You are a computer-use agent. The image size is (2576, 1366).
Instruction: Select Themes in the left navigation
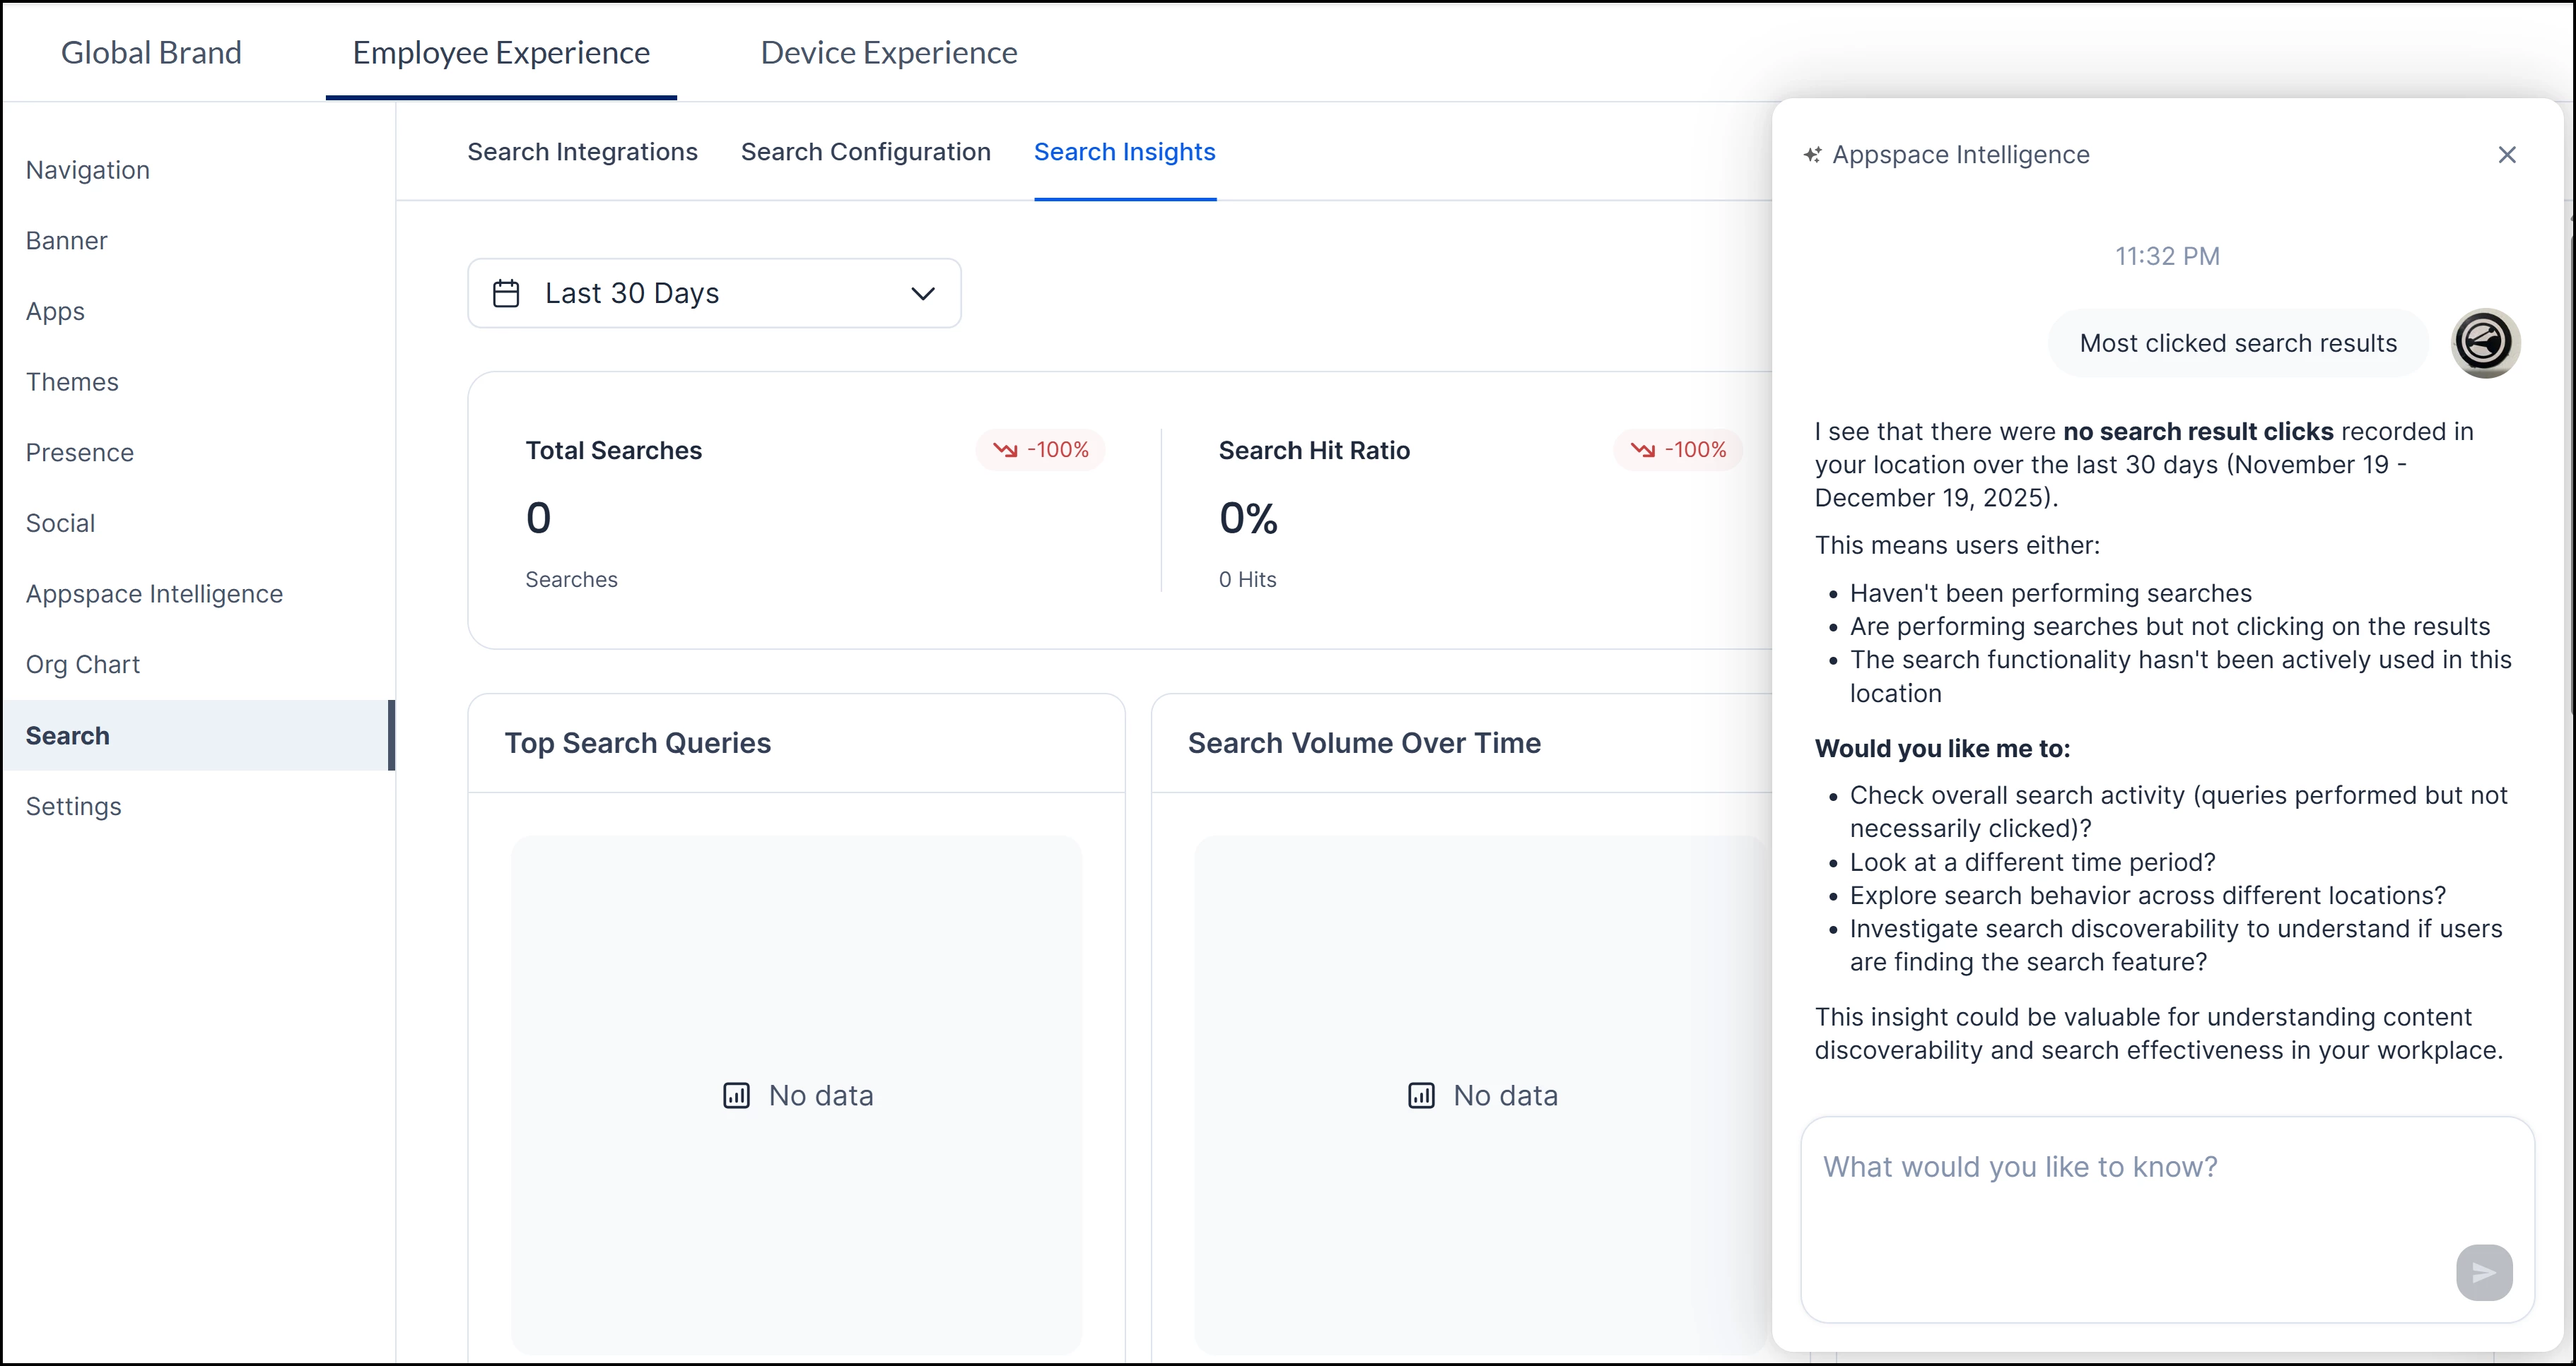tap(72, 381)
